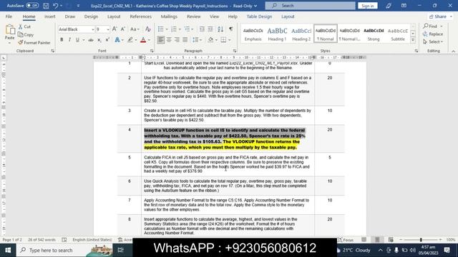Open the Text Effects and Typography tool
The image size is (458, 257).
117,40
